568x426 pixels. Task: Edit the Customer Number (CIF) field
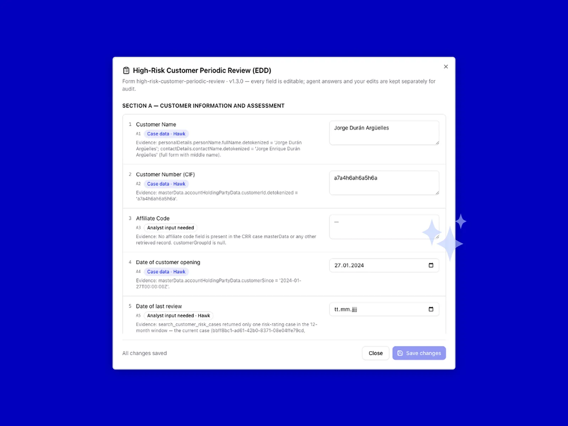pyautogui.click(x=384, y=183)
